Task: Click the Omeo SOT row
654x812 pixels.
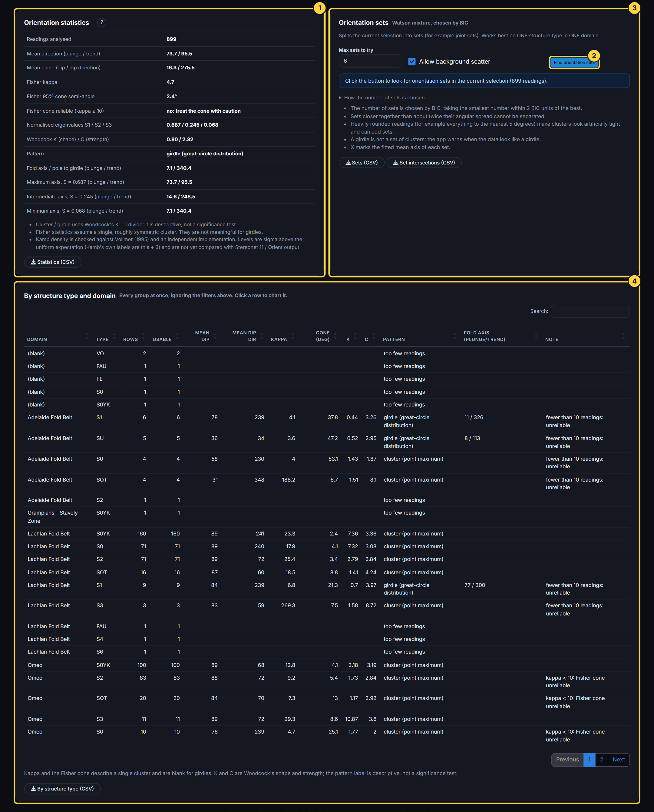Action: tap(327, 702)
